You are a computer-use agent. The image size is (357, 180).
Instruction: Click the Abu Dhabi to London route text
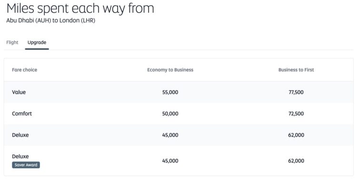[51, 20]
